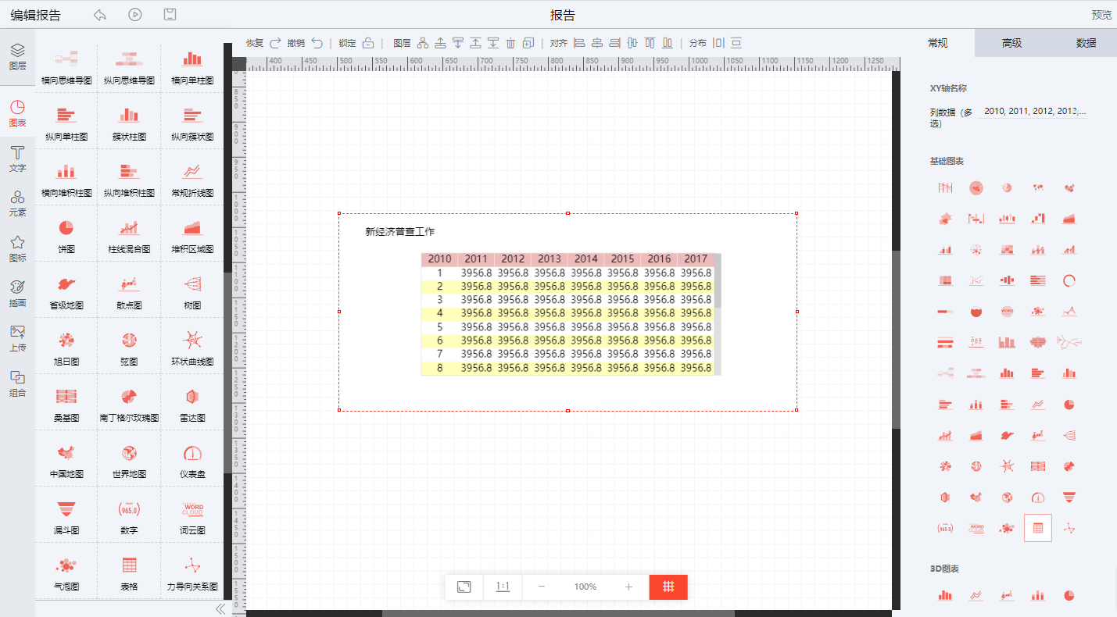Click the plus zoom-in control
1117x617 pixels.
628,587
